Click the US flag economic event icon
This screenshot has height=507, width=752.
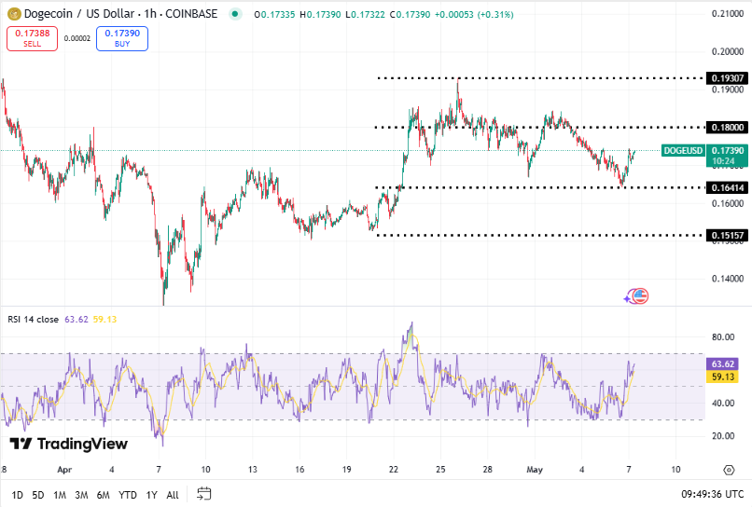coord(639,296)
